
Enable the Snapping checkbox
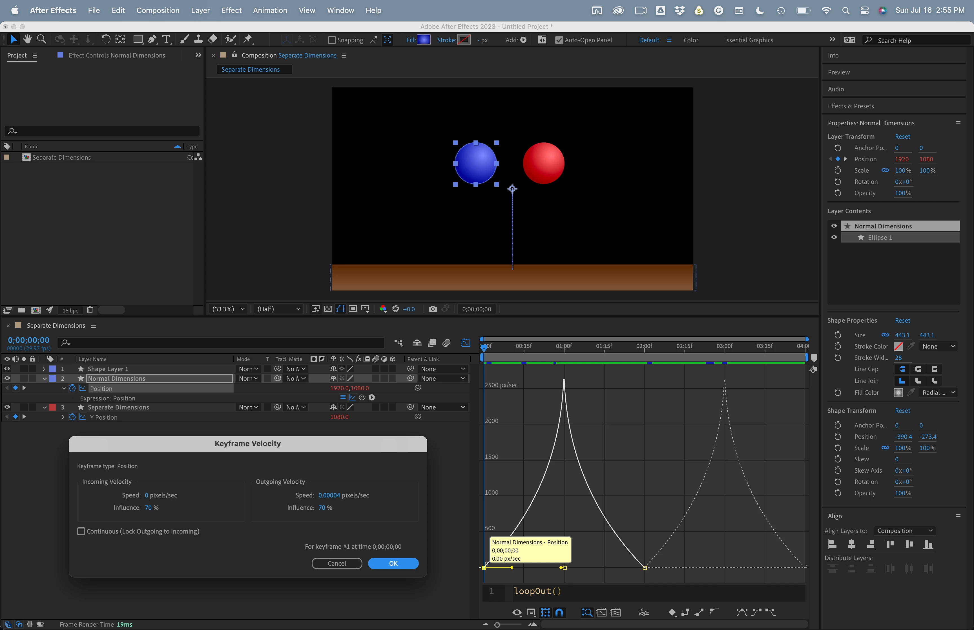pyautogui.click(x=332, y=40)
